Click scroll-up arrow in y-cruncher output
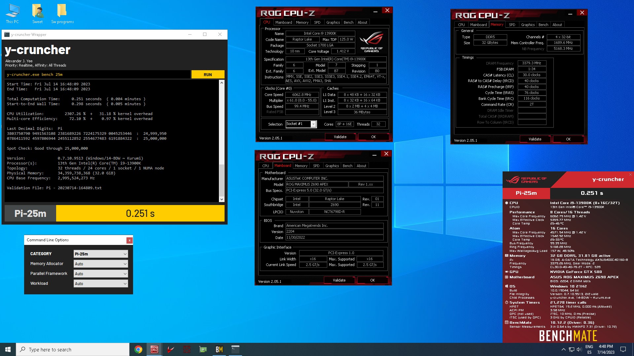The width and height of the screenshot is (634, 356). [222, 82]
